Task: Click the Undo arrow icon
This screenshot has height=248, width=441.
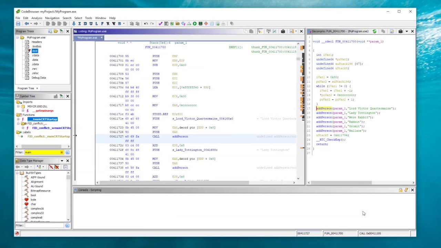Action: 146,24
